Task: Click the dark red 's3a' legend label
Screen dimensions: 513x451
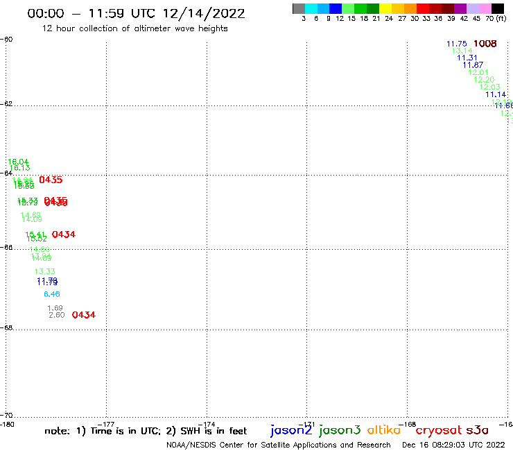Action: tap(478, 430)
